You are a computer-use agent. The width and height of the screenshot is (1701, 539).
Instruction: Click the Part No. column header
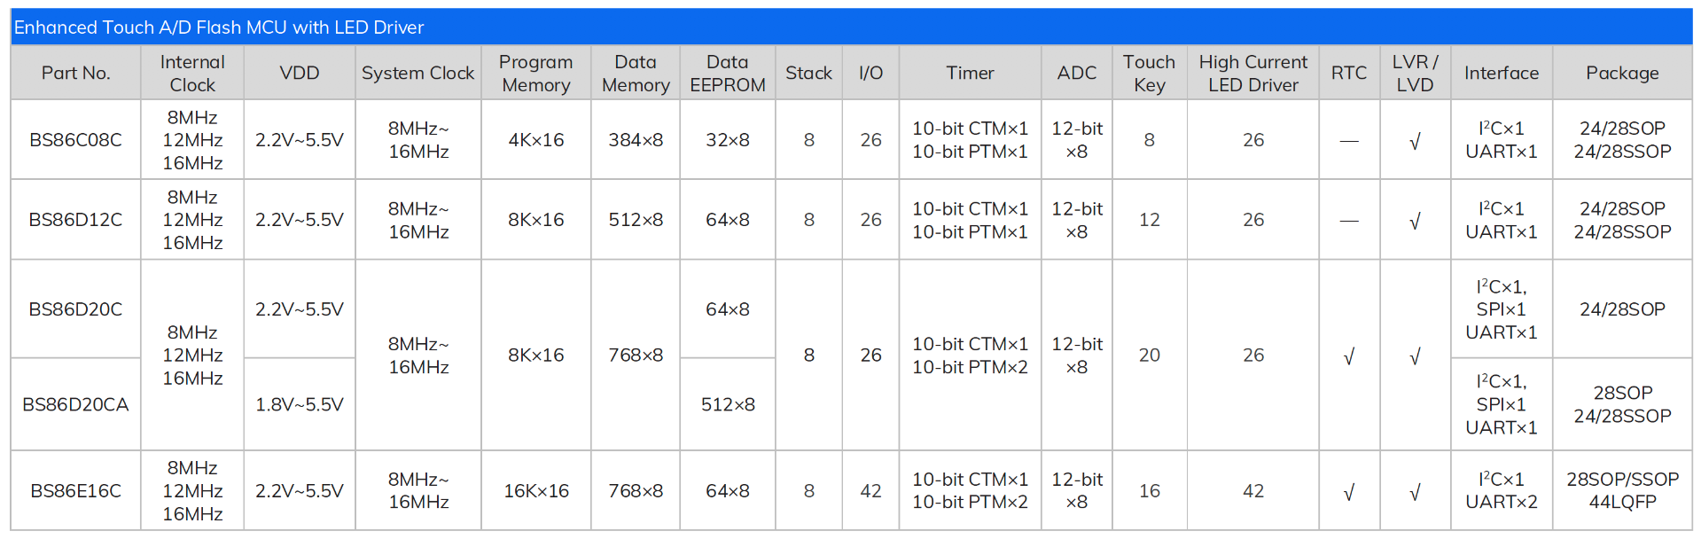point(75,74)
